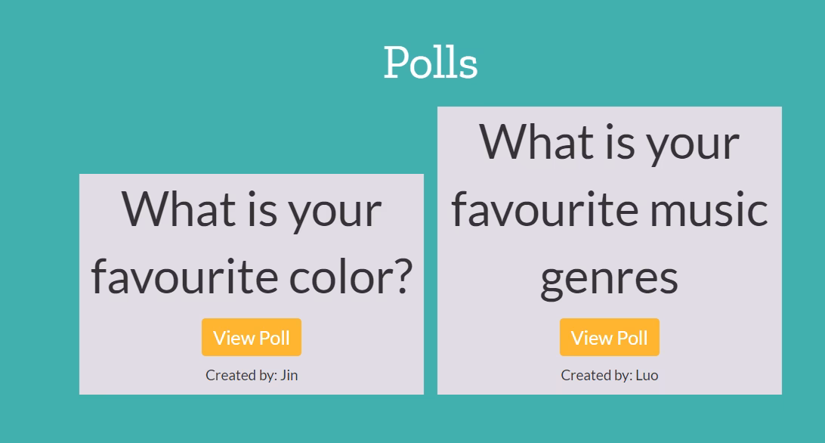
Task: Click the word "View" on Luo's View Poll button
Action: pos(590,337)
